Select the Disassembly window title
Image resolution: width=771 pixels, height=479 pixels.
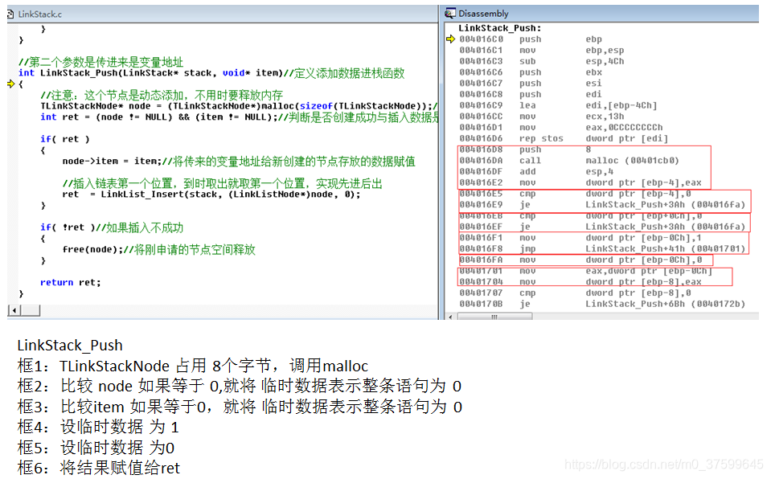(483, 14)
